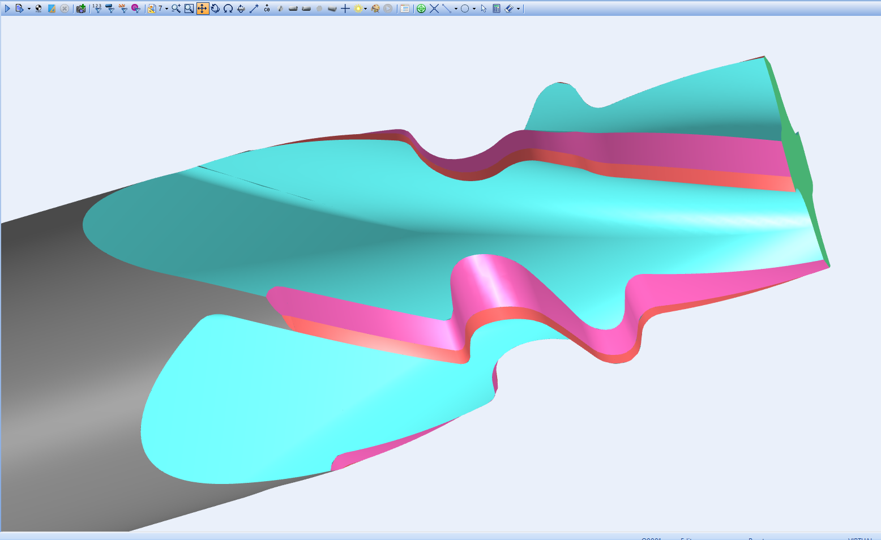The image size is (881, 540).
Task: Open the calculator tool
Action: tap(497, 8)
